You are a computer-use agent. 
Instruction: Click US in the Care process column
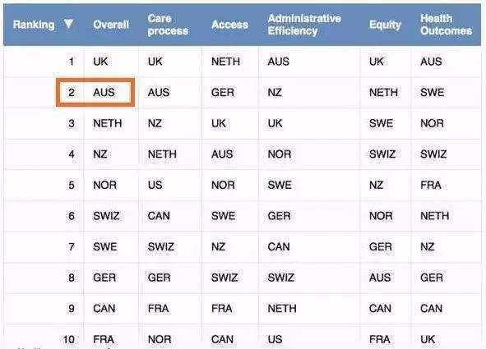155,185
